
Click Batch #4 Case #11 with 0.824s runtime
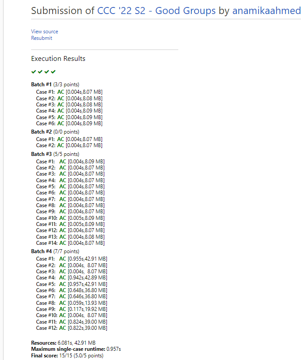[x=72, y=322]
